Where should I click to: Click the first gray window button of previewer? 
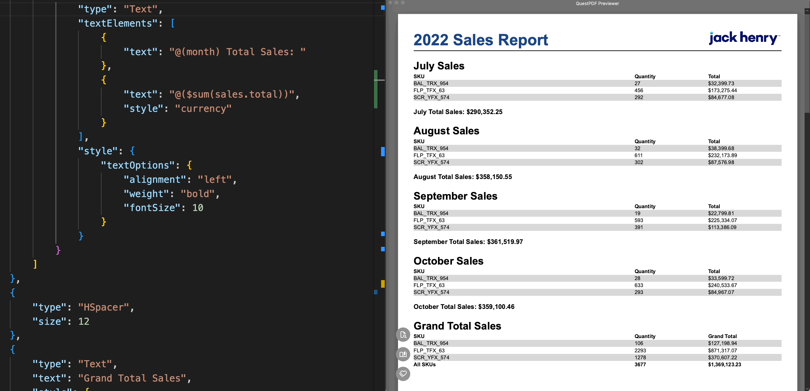390,3
